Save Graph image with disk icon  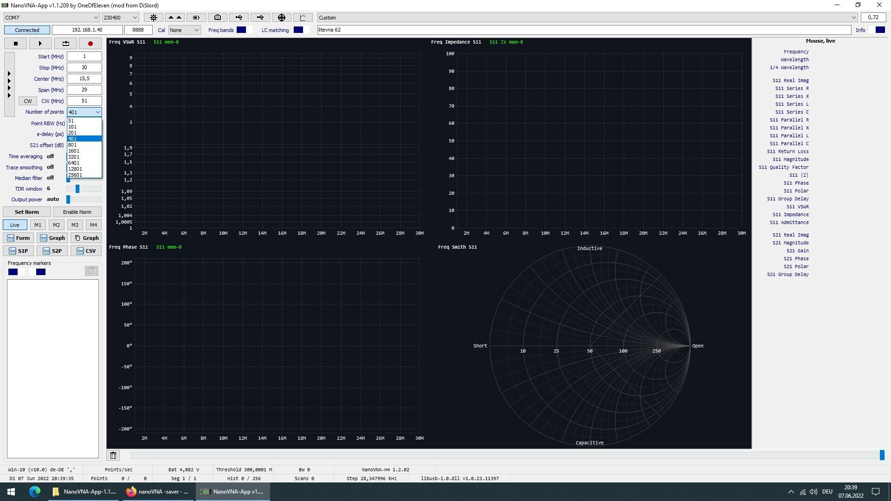coord(52,238)
